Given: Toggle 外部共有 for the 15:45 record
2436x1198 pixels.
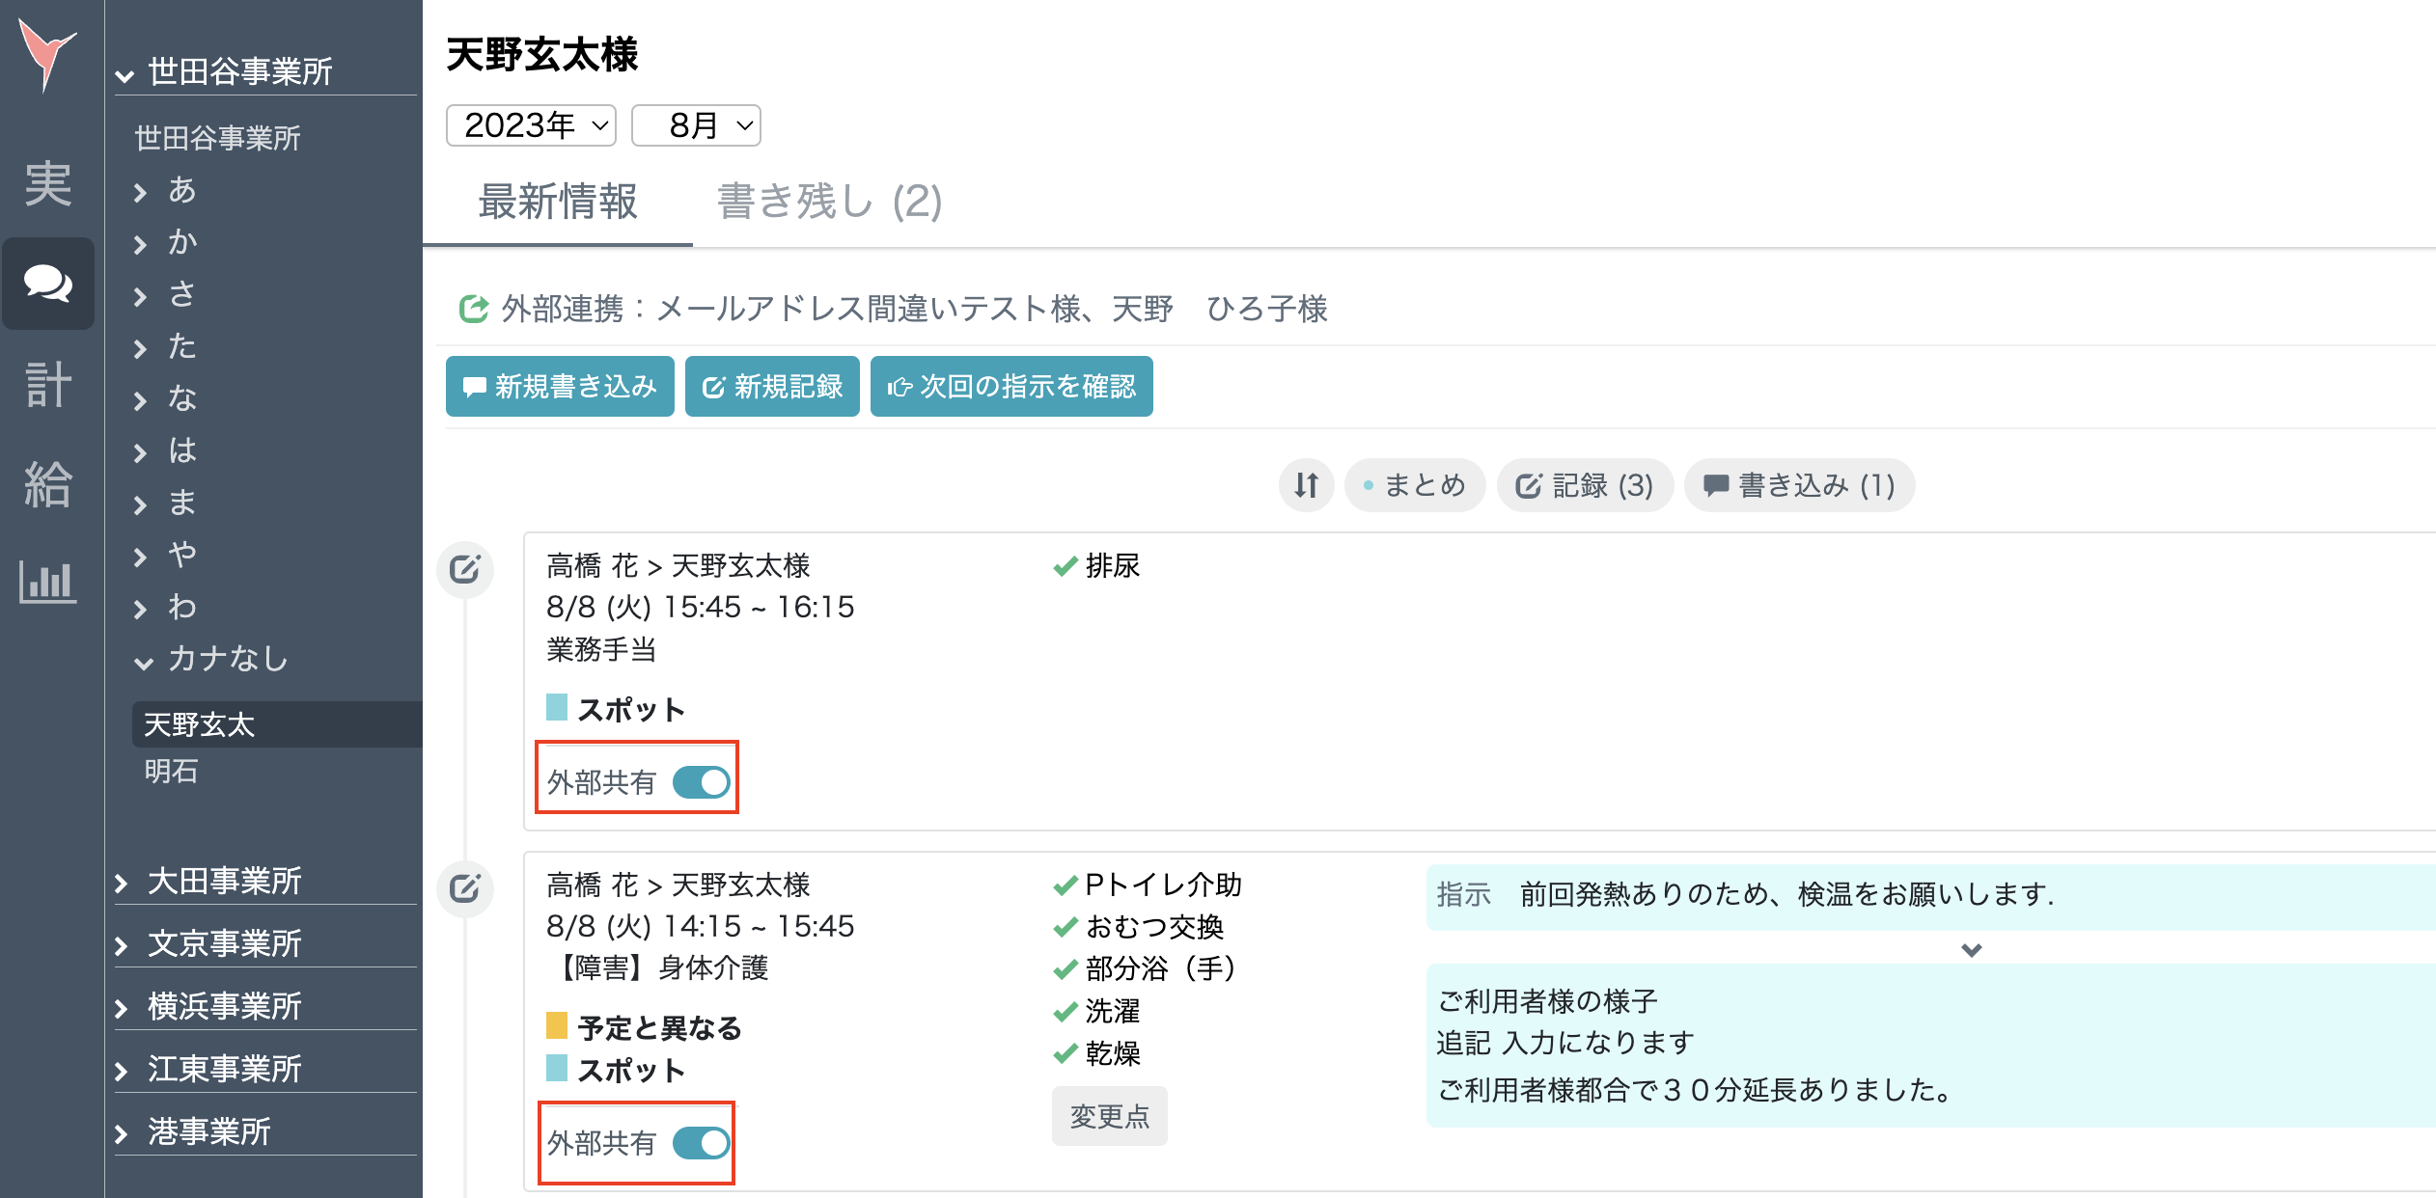Looking at the screenshot, I should click(702, 781).
